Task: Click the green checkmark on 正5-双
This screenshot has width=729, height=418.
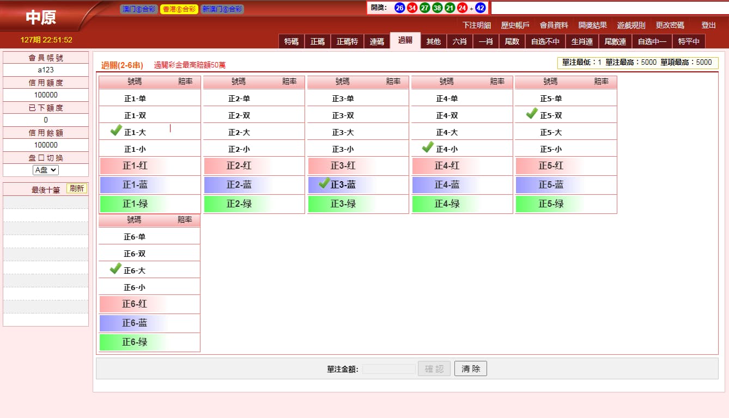Action: click(532, 114)
